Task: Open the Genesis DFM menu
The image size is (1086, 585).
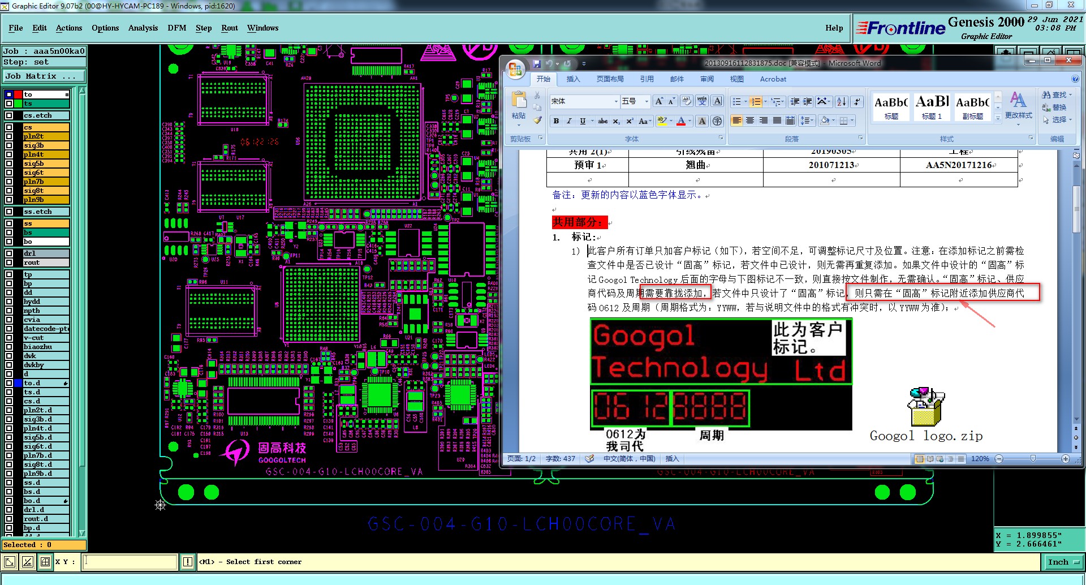Action: pos(177,28)
